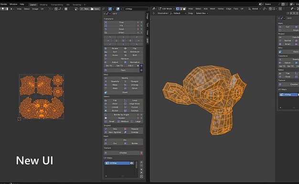The image size is (299, 184).
Task: Select the Small size option
Action: 110,122
